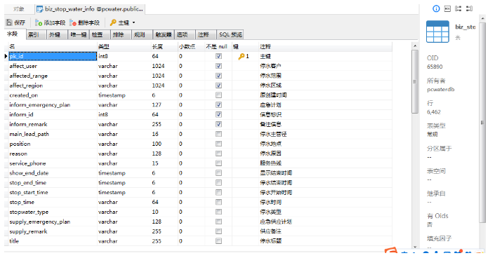The height and width of the screenshot is (258, 495).
Task: Enable not-null checkbox for show_end_date
Action: [218, 173]
